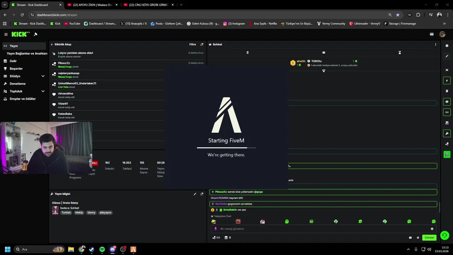Screen dimensions: 453x255
Task: Click the green robot icon in right sidebar
Action: 447,154
